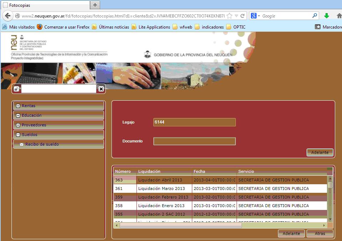The width and height of the screenshot is (342, 241).
Task: Click the X icon beside lock field
Action: pos(101,89)
